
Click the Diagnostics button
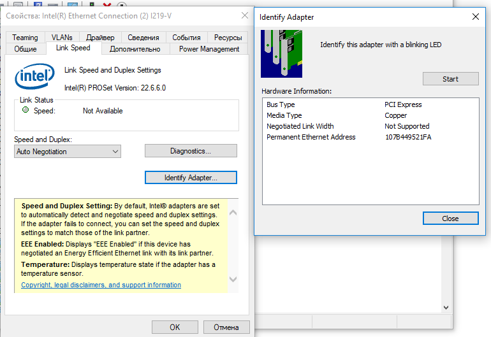[x=191, y=151]
